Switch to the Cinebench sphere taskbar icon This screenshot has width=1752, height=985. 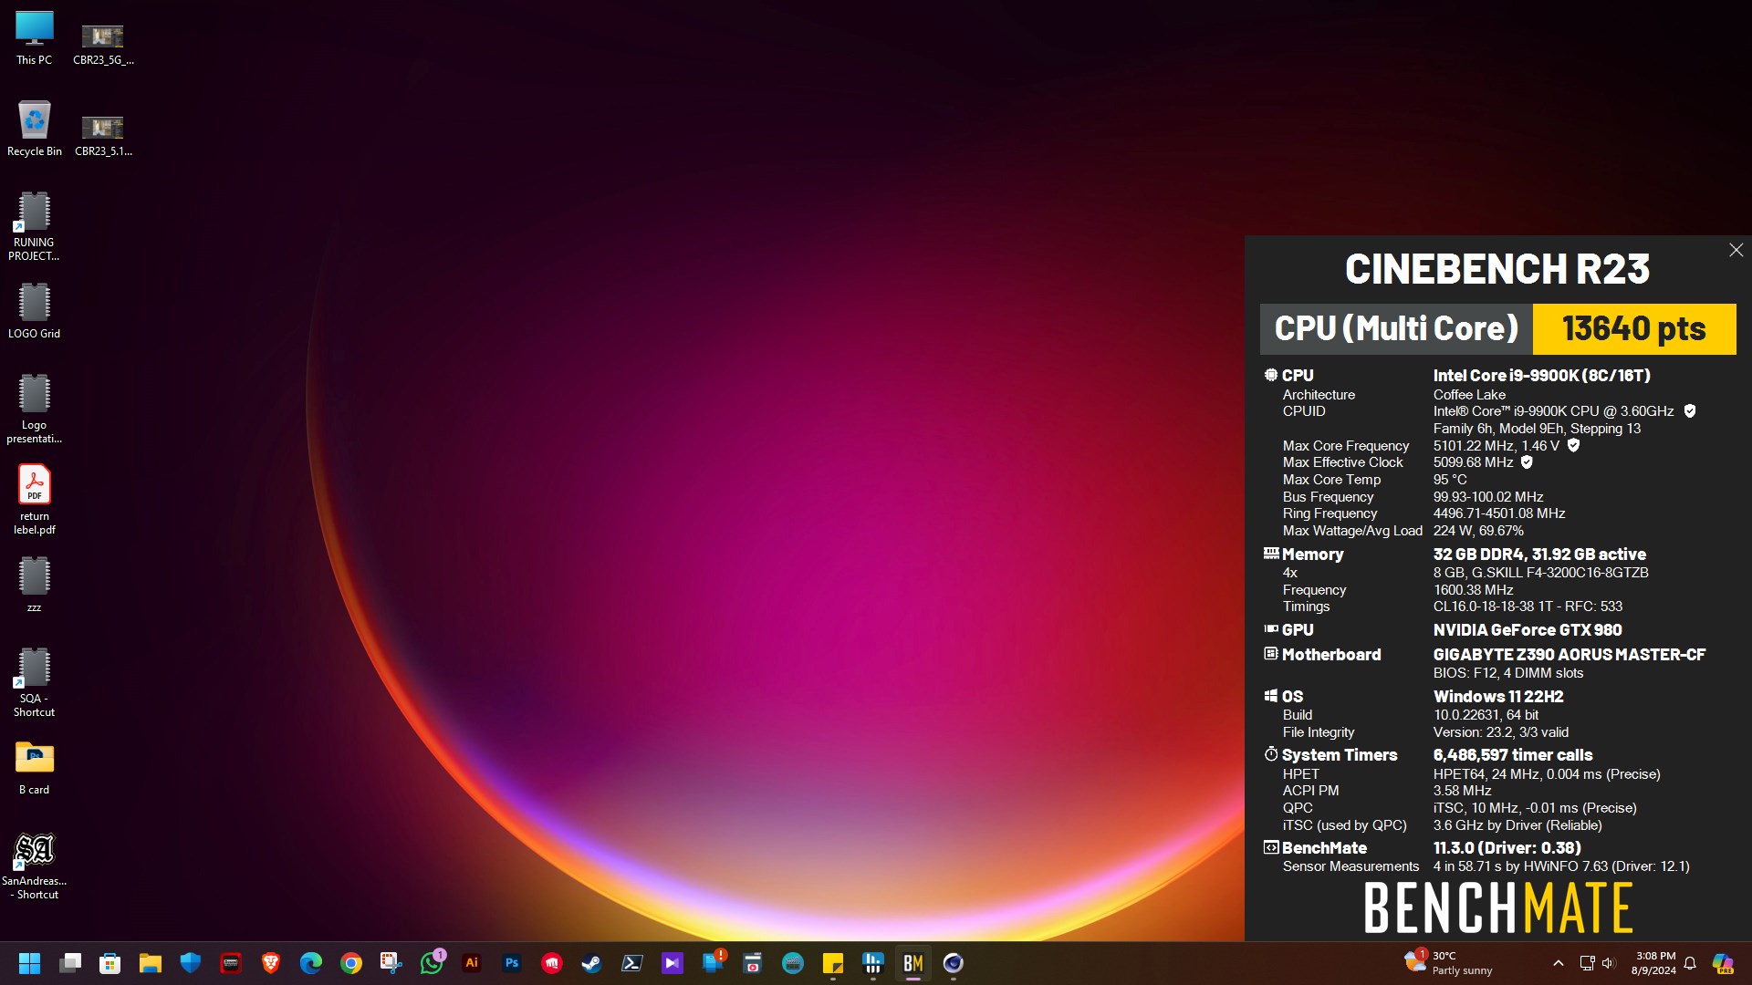(x=954, y=963)
